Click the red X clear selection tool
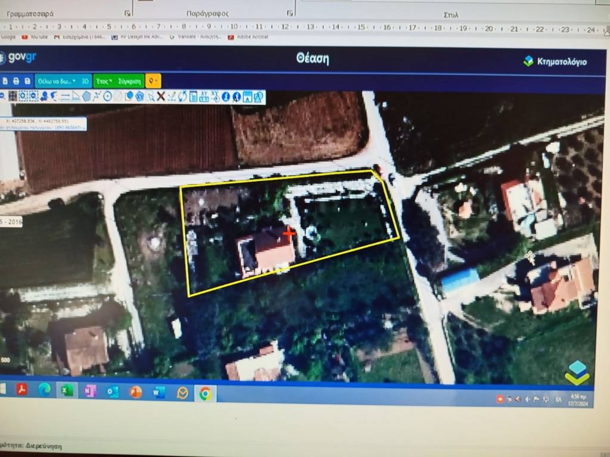610x457 pixels. pyautogui.click(x=161, y=96)
